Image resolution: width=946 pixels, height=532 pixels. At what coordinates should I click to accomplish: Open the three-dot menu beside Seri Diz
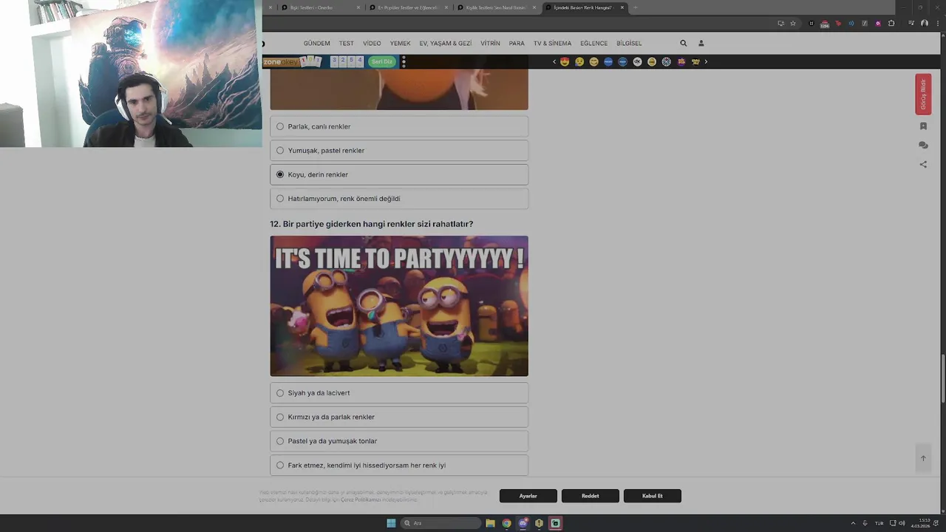click(x=404, y=61)
